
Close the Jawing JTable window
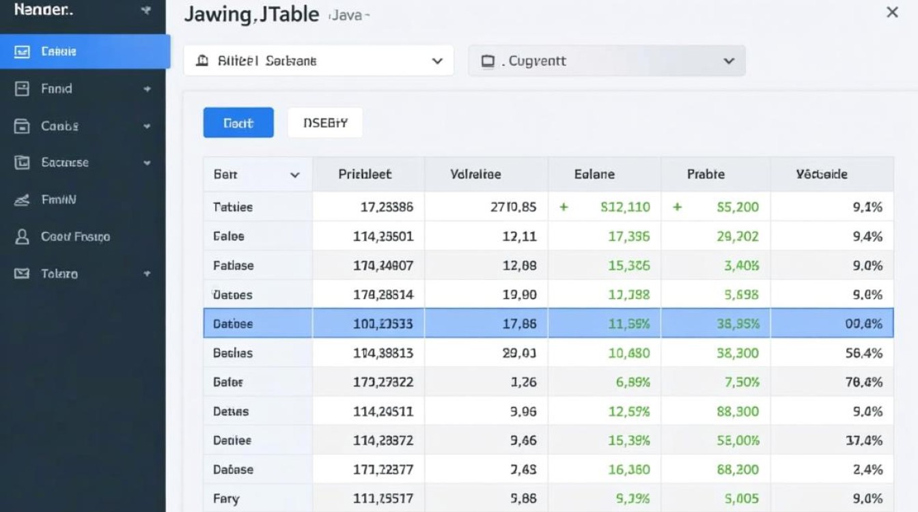891,12
